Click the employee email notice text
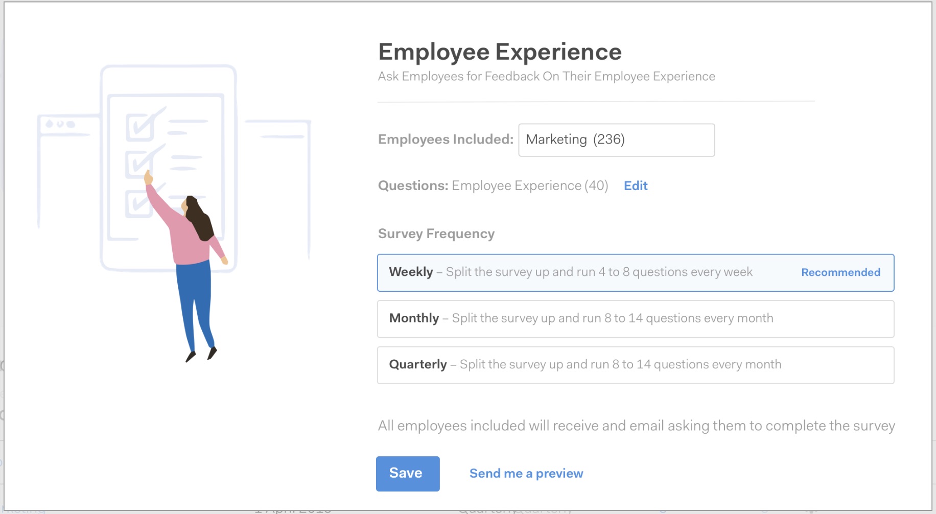 tap(636, 425)
